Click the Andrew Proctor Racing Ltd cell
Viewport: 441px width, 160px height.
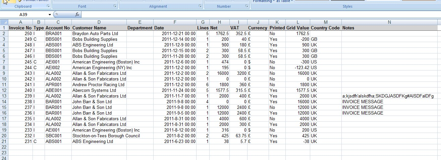coord(98,85)
